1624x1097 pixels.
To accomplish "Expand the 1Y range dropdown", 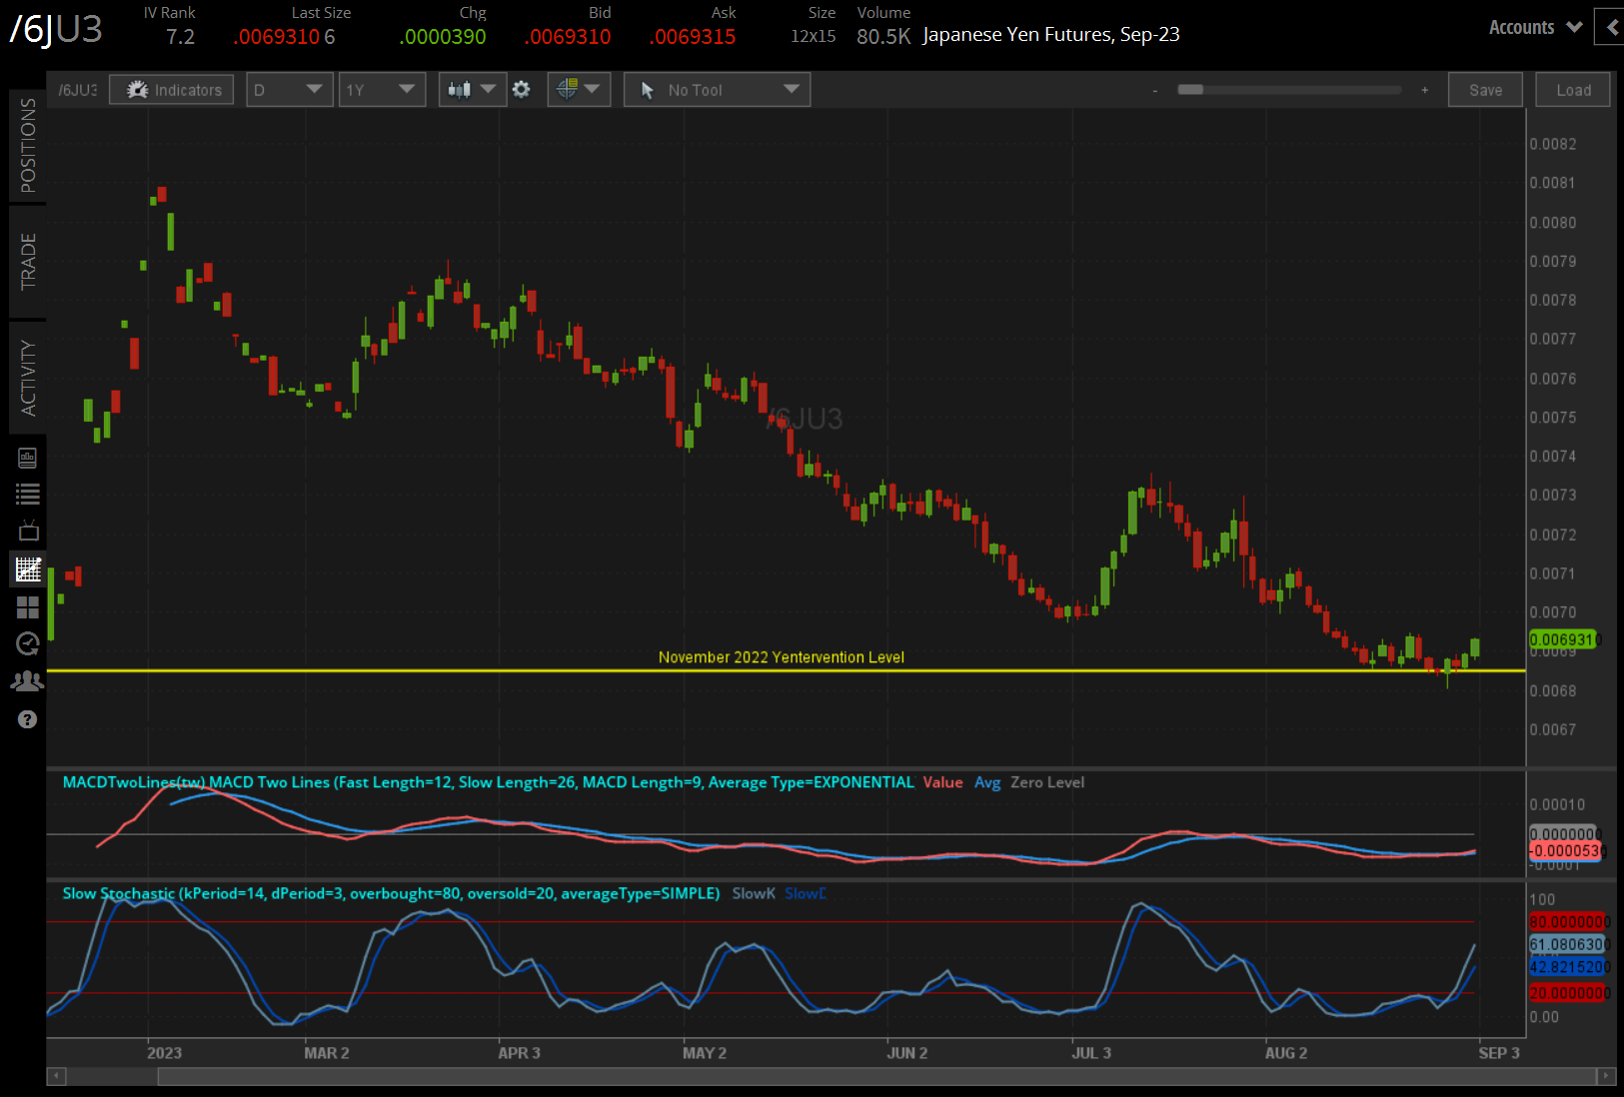I will point(382,90).
